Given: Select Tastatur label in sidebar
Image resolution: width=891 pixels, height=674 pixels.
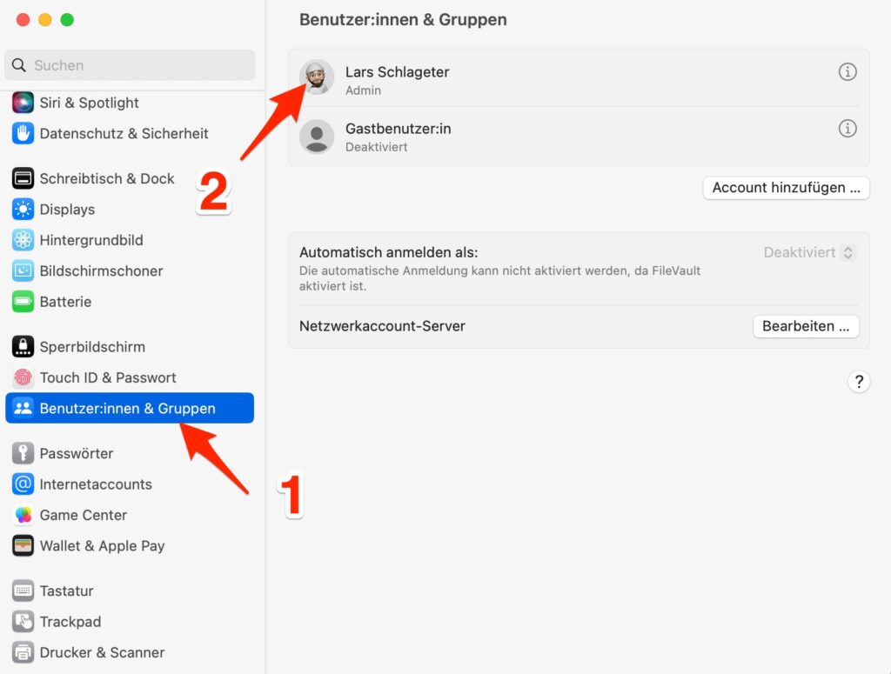Looking at the screenshot, I should point(66,591).
